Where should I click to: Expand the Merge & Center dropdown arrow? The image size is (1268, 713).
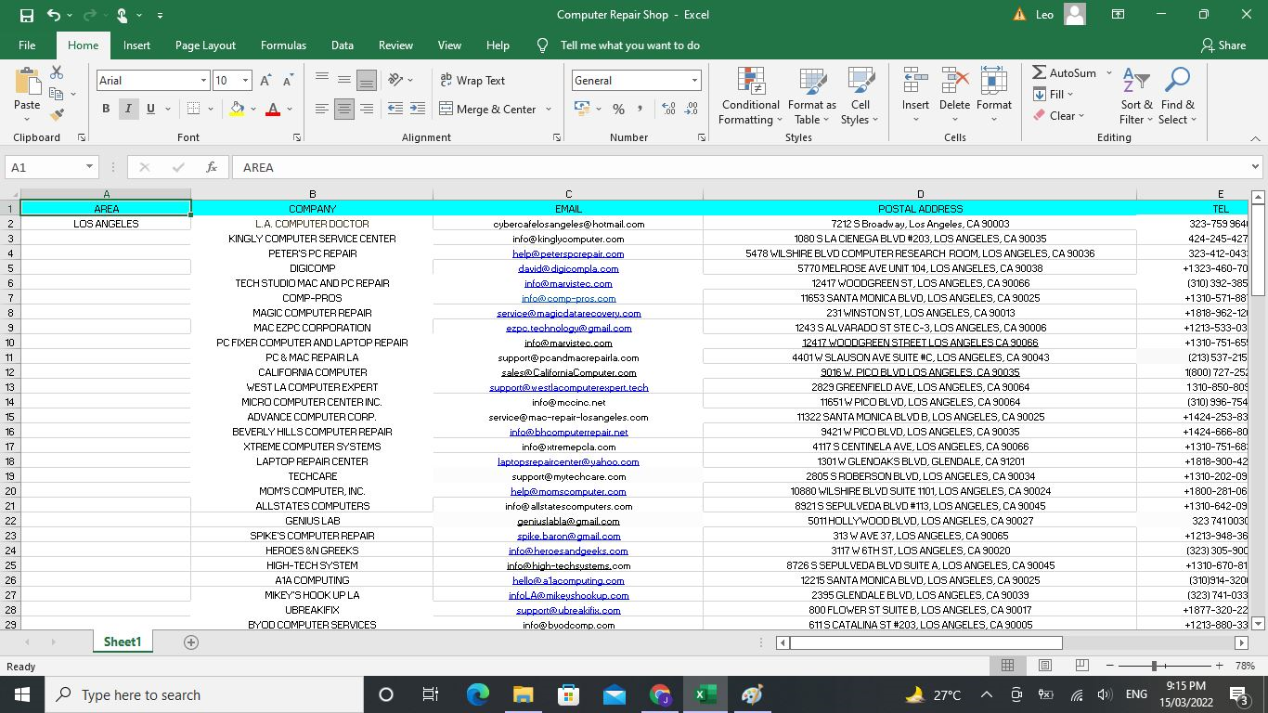pyautogui.click(x=549, y=109)
